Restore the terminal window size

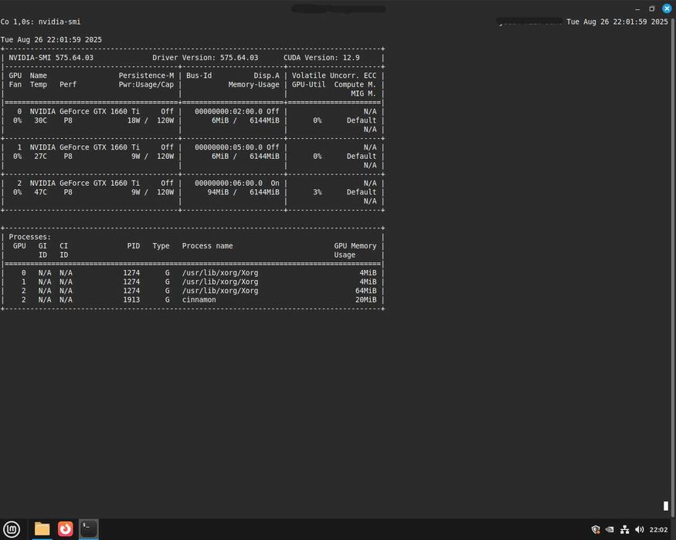(x=652, y=8)
